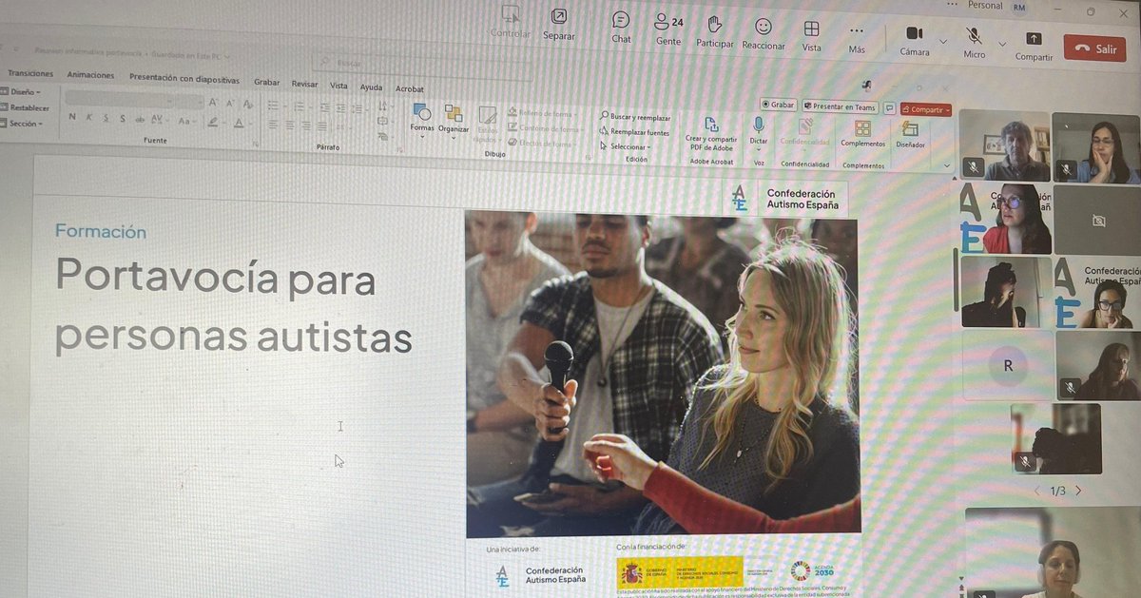Align paragraph text left

click(x=273, y=125)
